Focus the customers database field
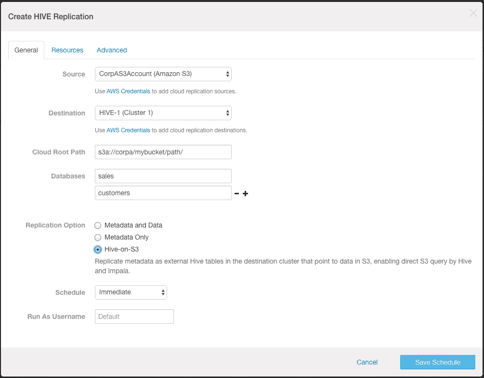Image resolution: width=484 pixels, height=378 pixels. pos(163,193)
